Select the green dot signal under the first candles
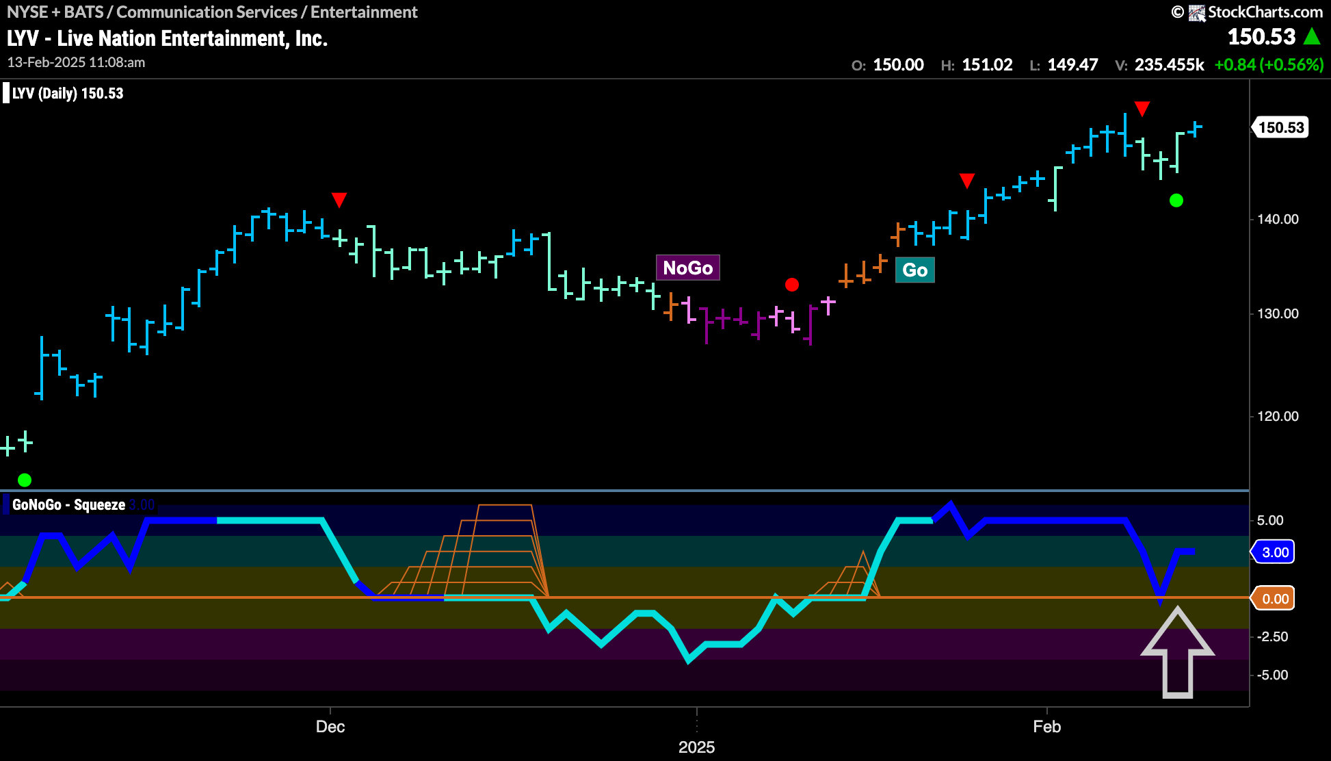1331x761 pixels. click(x=25, y=480)
